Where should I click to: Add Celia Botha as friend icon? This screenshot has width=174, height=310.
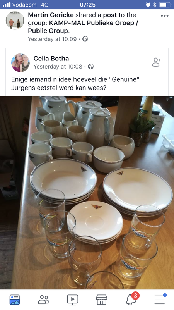point(157,62)
